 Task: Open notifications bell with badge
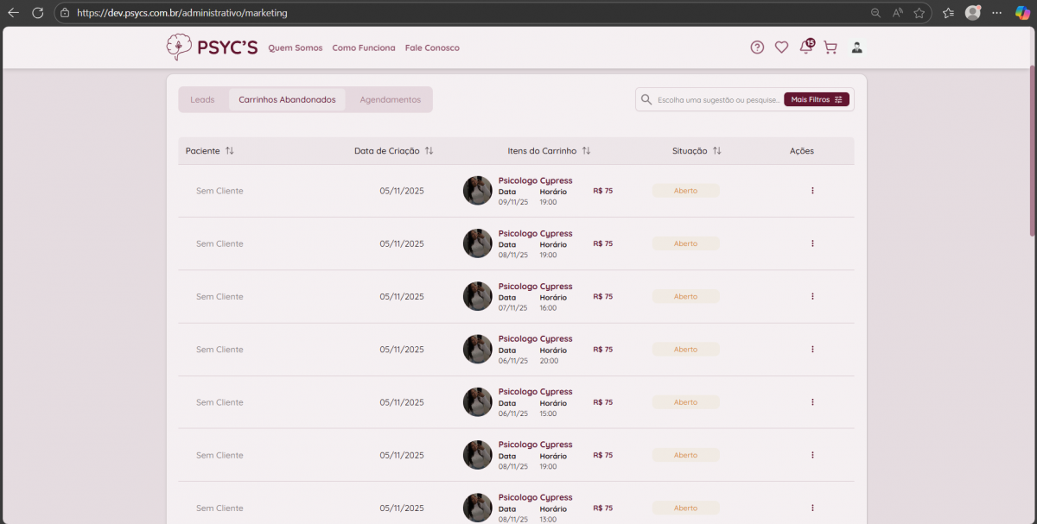806,47
